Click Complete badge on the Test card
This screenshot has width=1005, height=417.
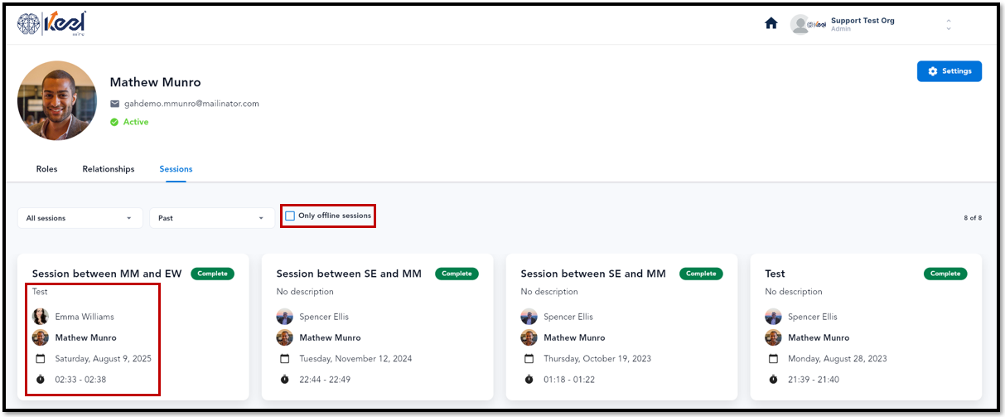click(945, 274)
